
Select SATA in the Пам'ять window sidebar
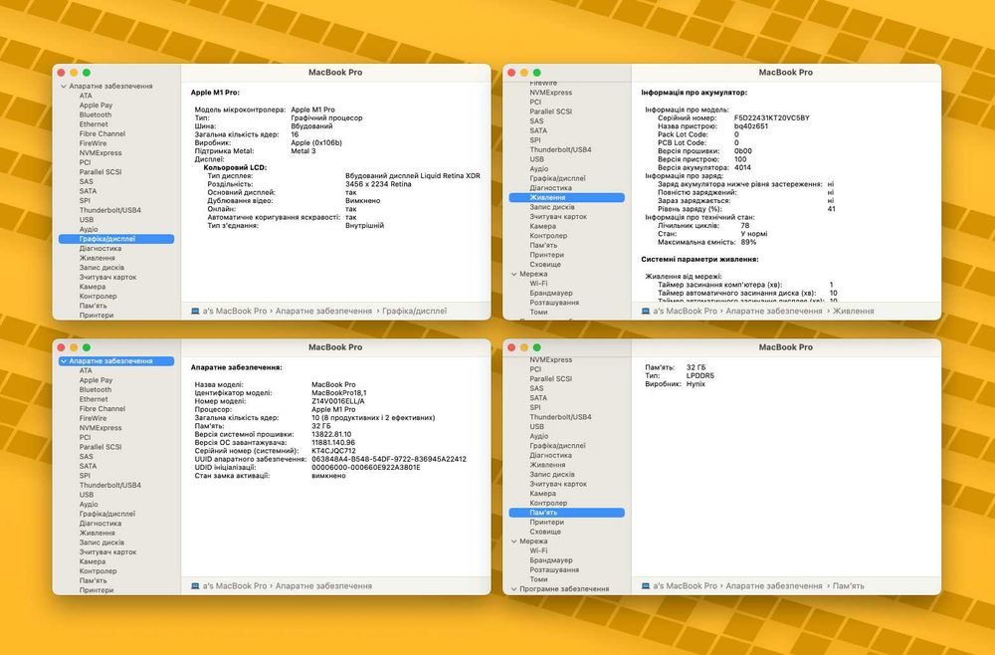click(538, 398)
